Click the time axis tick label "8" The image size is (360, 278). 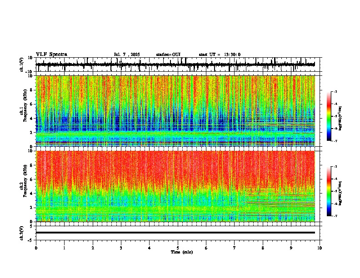point(263,248)
